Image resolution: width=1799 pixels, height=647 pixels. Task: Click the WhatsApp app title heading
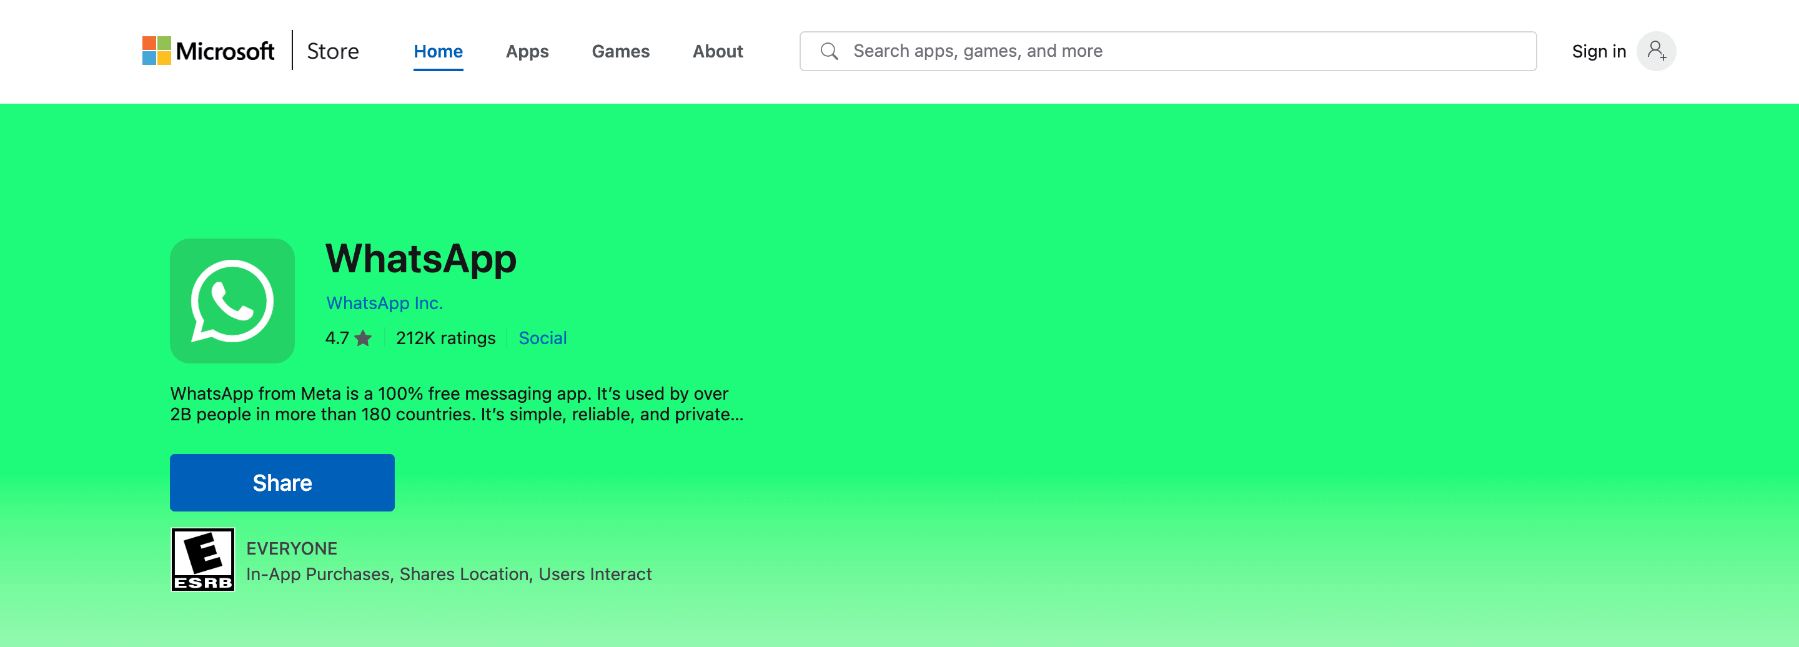(420, 259)
